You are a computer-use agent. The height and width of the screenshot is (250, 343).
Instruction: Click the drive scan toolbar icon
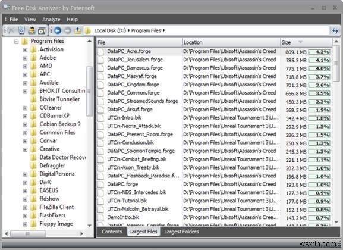pos(32,30)
